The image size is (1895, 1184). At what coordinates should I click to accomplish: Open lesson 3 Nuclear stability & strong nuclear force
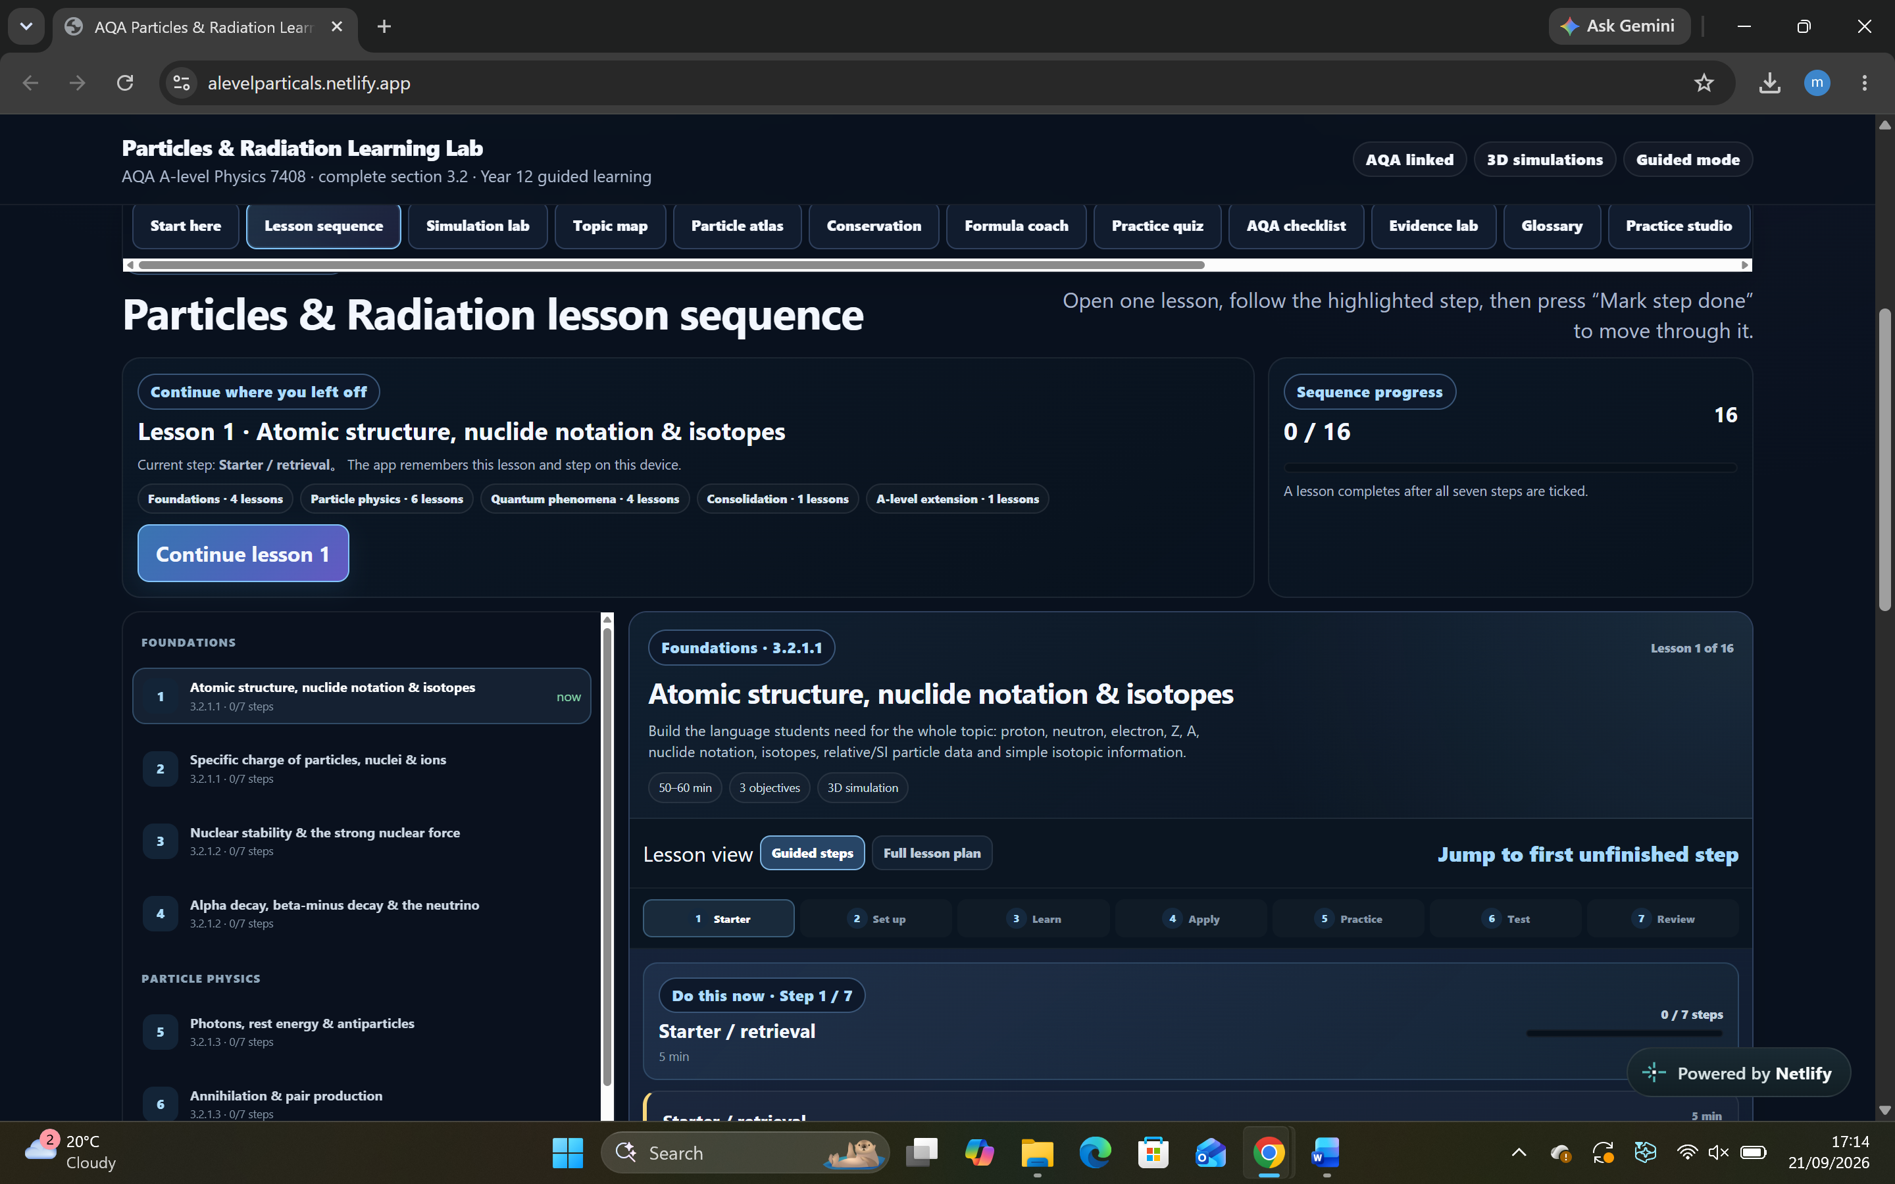click(362, 841)
